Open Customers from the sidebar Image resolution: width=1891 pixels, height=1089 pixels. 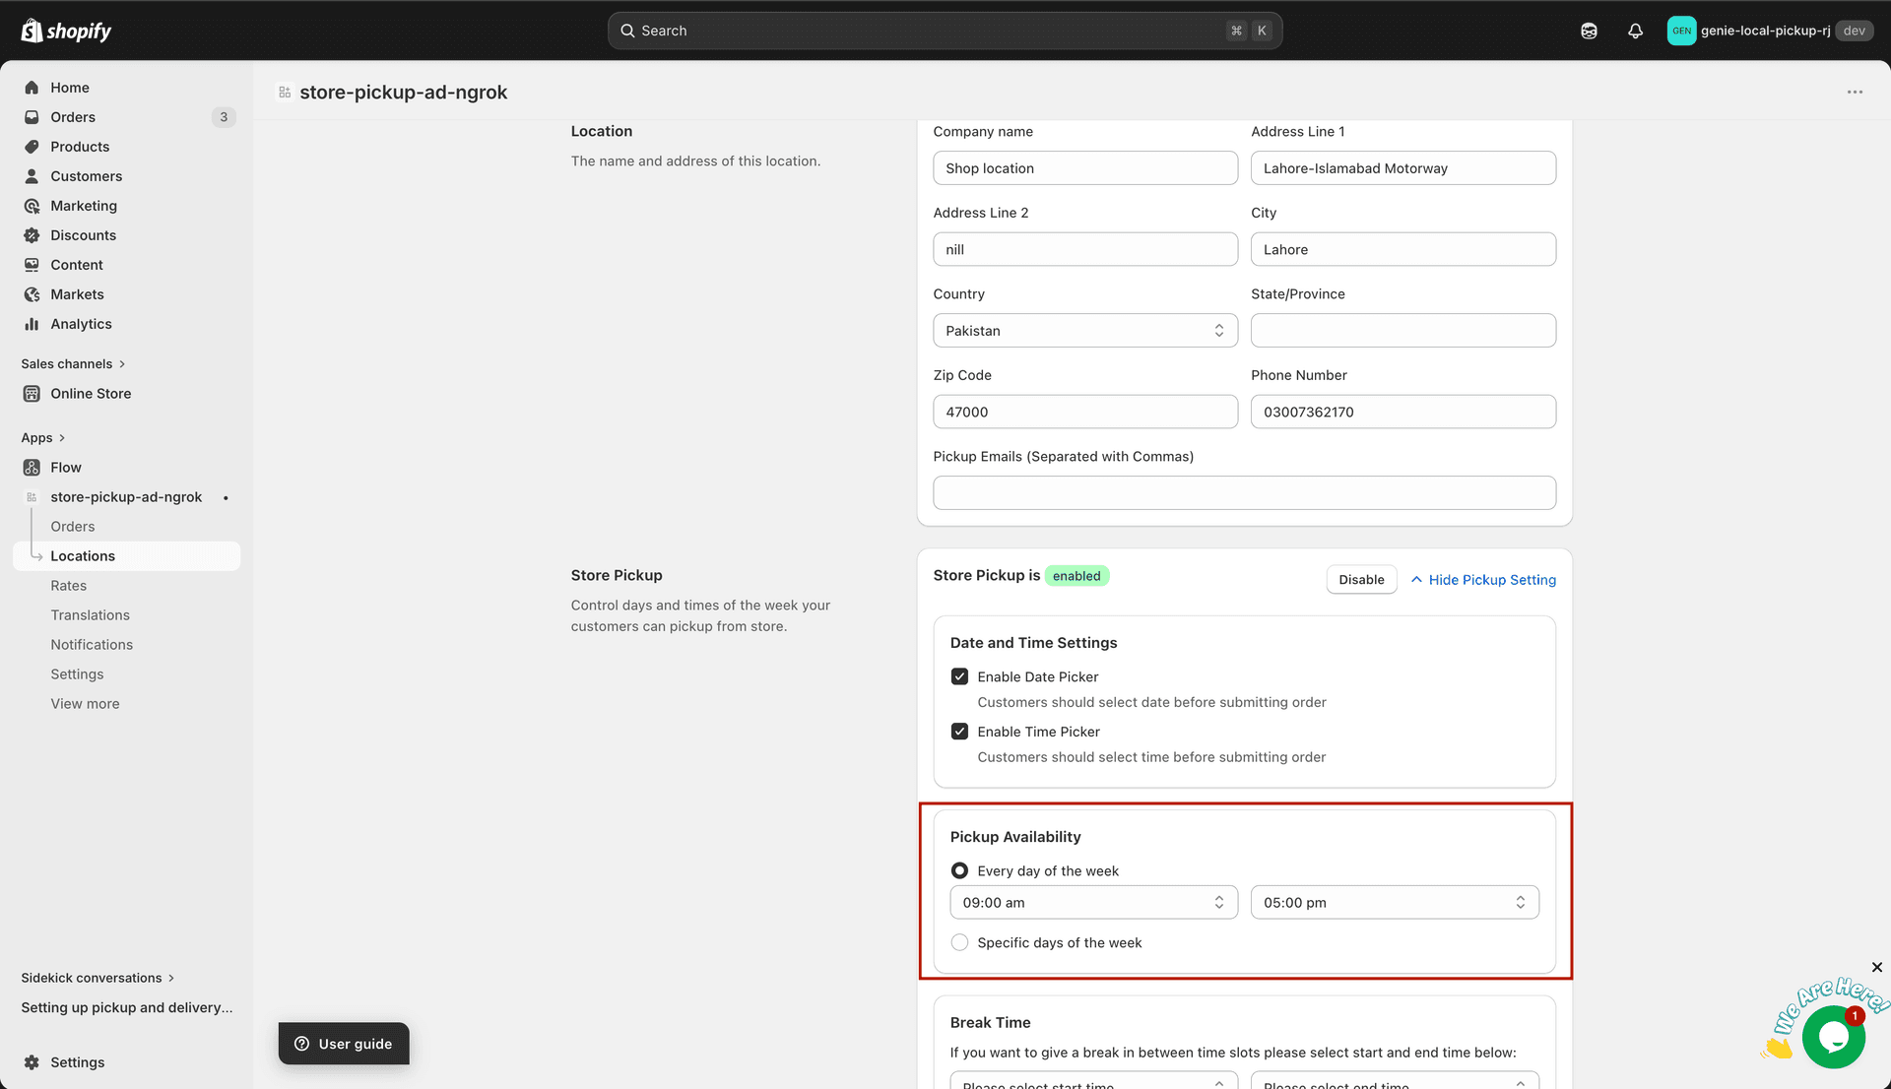87,175
